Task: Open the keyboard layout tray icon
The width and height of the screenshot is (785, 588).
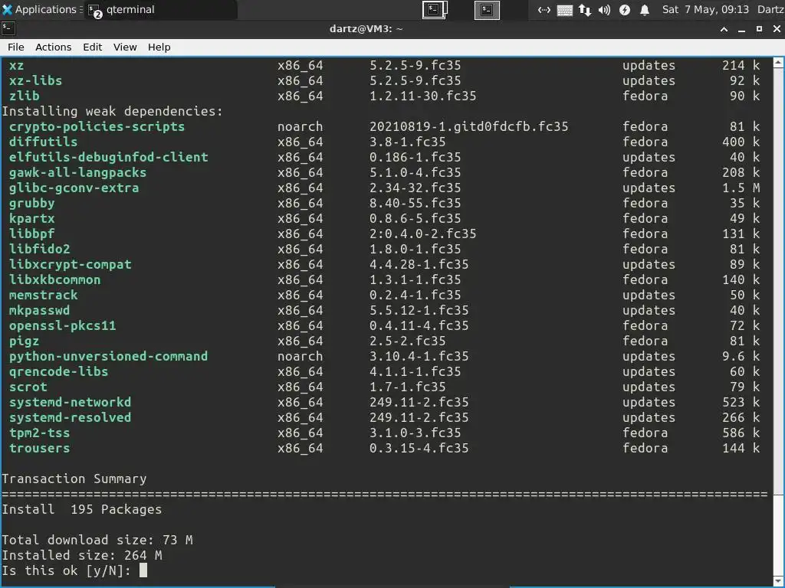Action: click(564, 10)
